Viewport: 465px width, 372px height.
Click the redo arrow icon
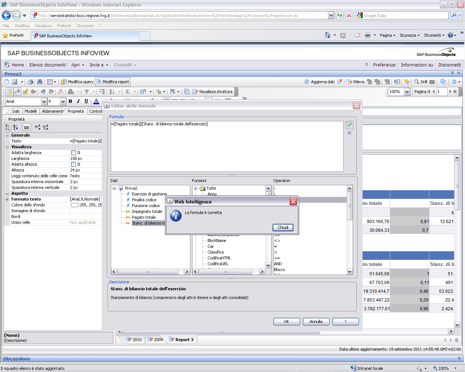51,92
